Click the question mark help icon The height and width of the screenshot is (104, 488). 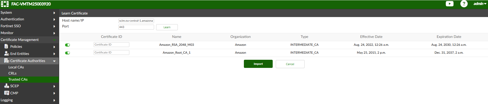[x=464, y=4]
